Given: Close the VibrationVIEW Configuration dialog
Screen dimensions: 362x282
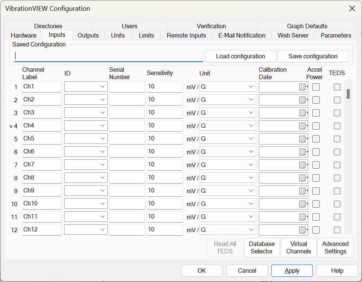Looking at the screenshot, I should click(352, 8).
